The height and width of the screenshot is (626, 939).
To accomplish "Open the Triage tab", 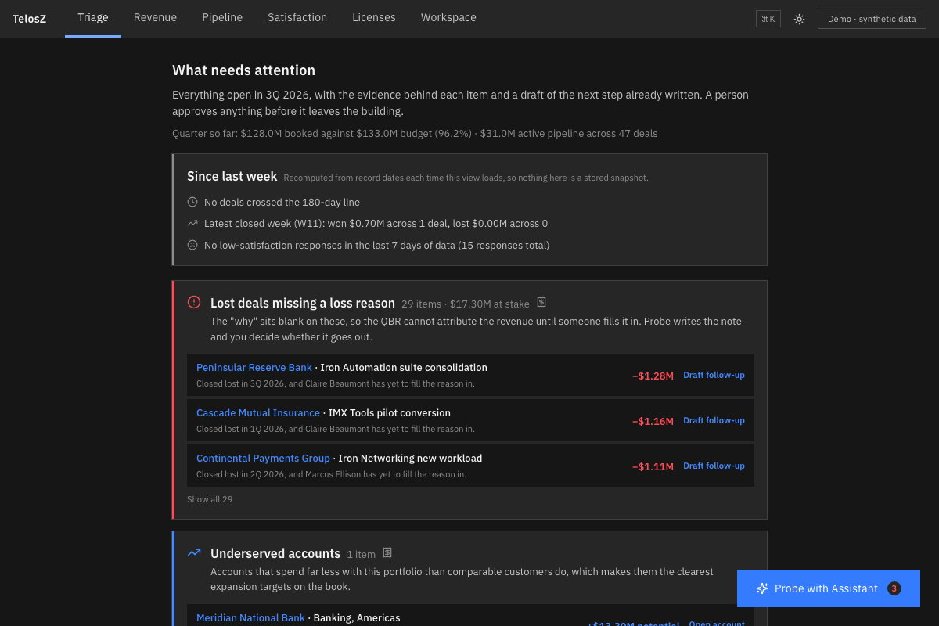I will click(93, 18).
